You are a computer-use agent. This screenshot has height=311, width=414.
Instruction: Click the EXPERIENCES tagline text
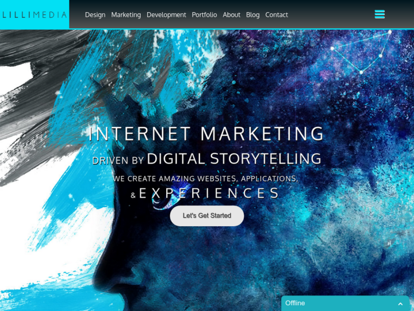pos(209,193)
